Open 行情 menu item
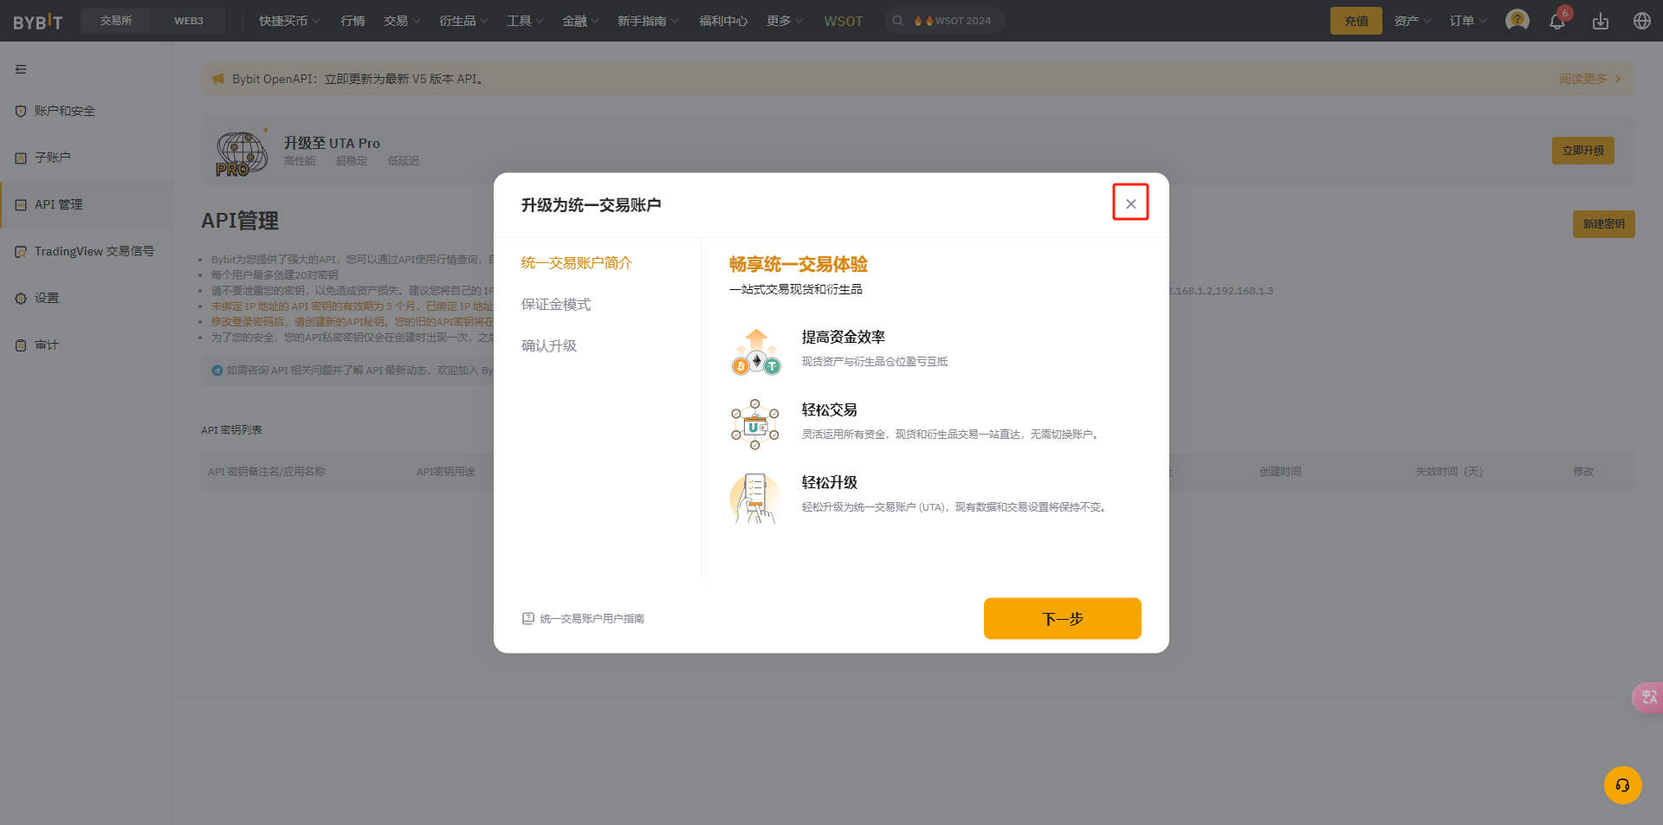This screenshot has width=1663, height=825. coord(353,21)
